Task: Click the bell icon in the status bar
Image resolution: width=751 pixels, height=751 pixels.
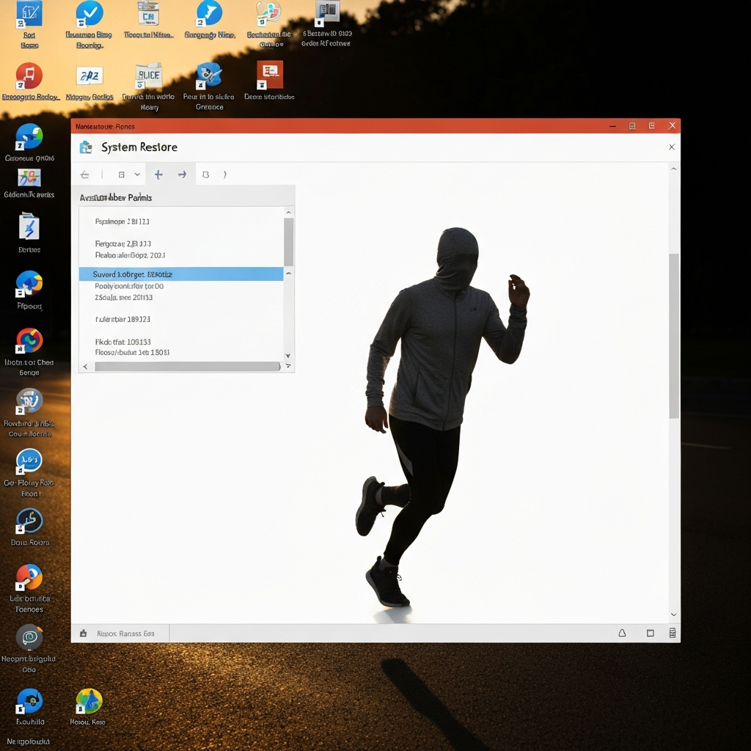Action: (x=622, y=632)
